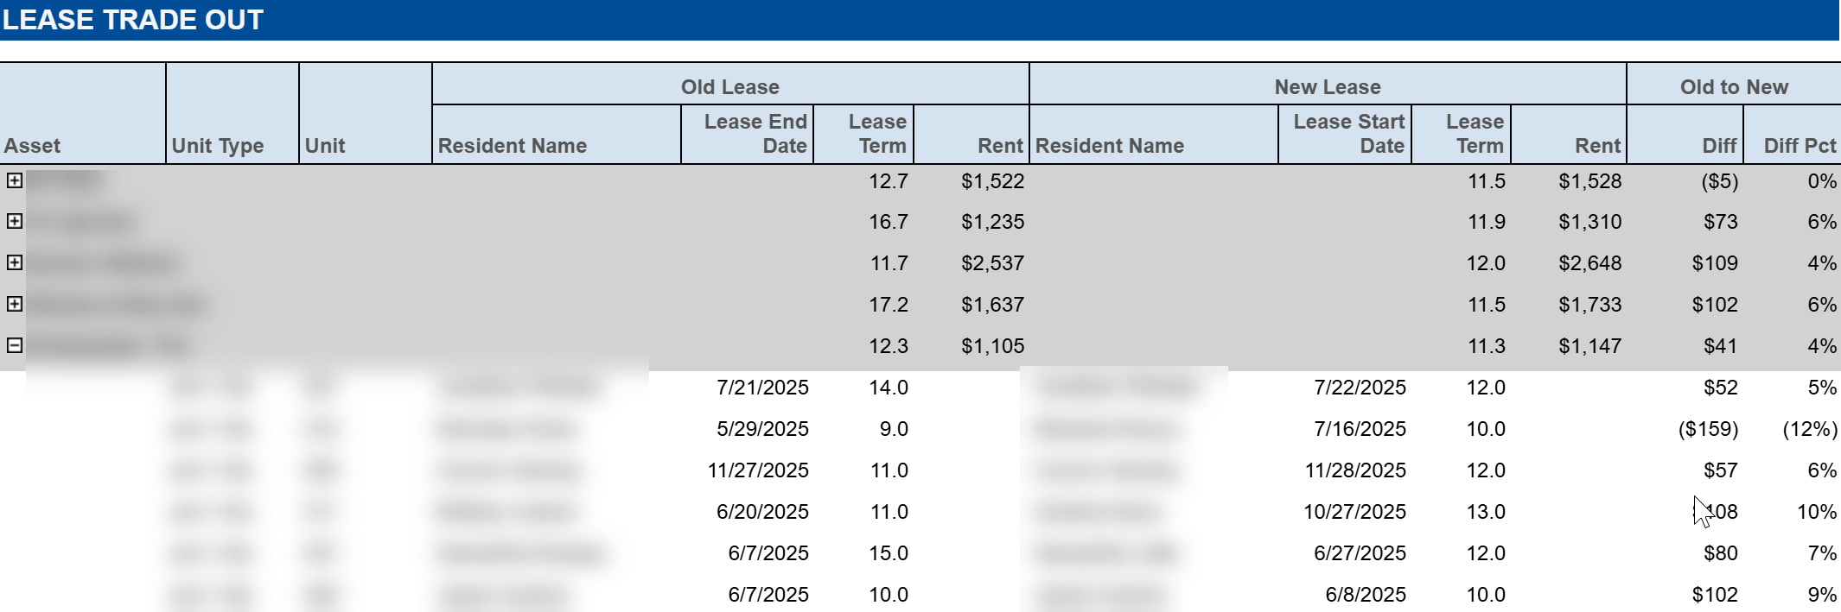Select the 10/27/2025 lease start date cell

coord(1354,512)
